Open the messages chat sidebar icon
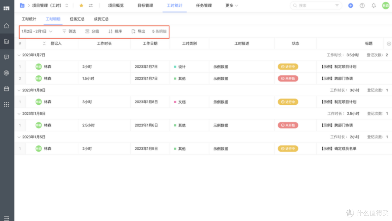 (x=7, y=57)
